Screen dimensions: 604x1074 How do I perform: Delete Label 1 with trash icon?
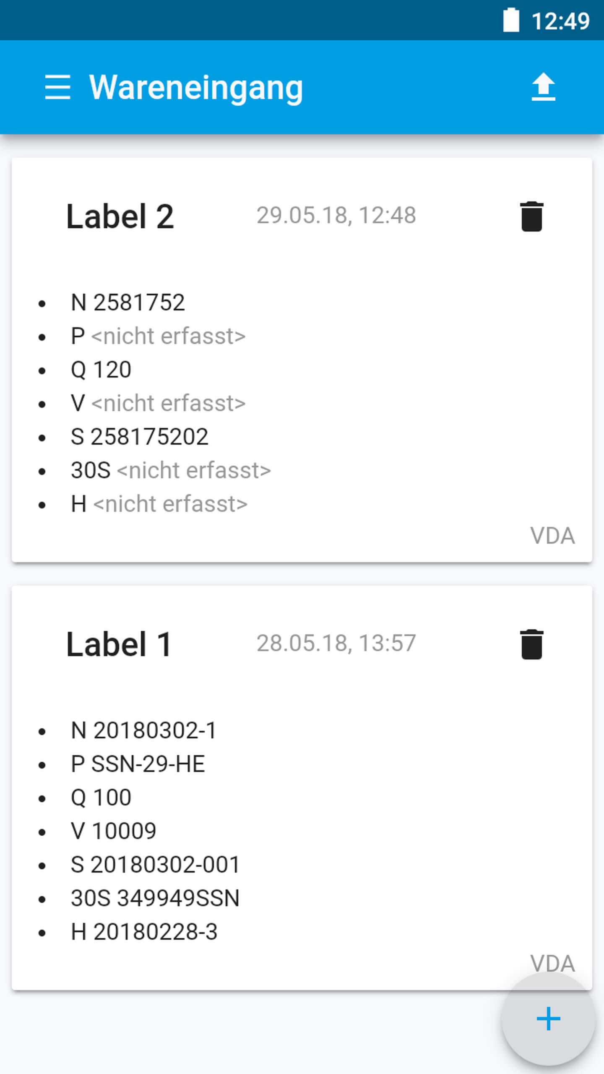click(531, 644)
